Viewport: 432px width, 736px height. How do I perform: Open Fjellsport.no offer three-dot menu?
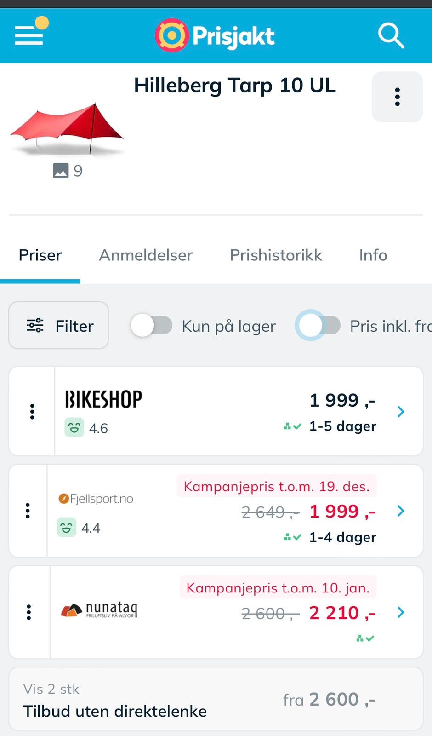(28, 511)
